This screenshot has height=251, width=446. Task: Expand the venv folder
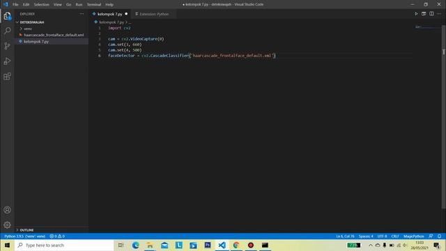click(x=28, y=29)
